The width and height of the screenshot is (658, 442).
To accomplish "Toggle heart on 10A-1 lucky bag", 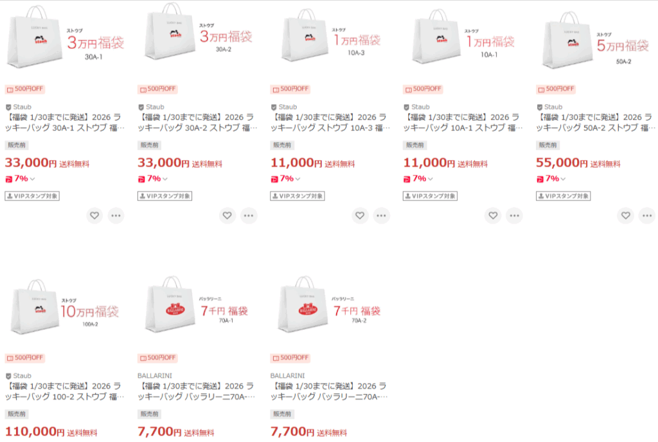I will coord(493,216).
